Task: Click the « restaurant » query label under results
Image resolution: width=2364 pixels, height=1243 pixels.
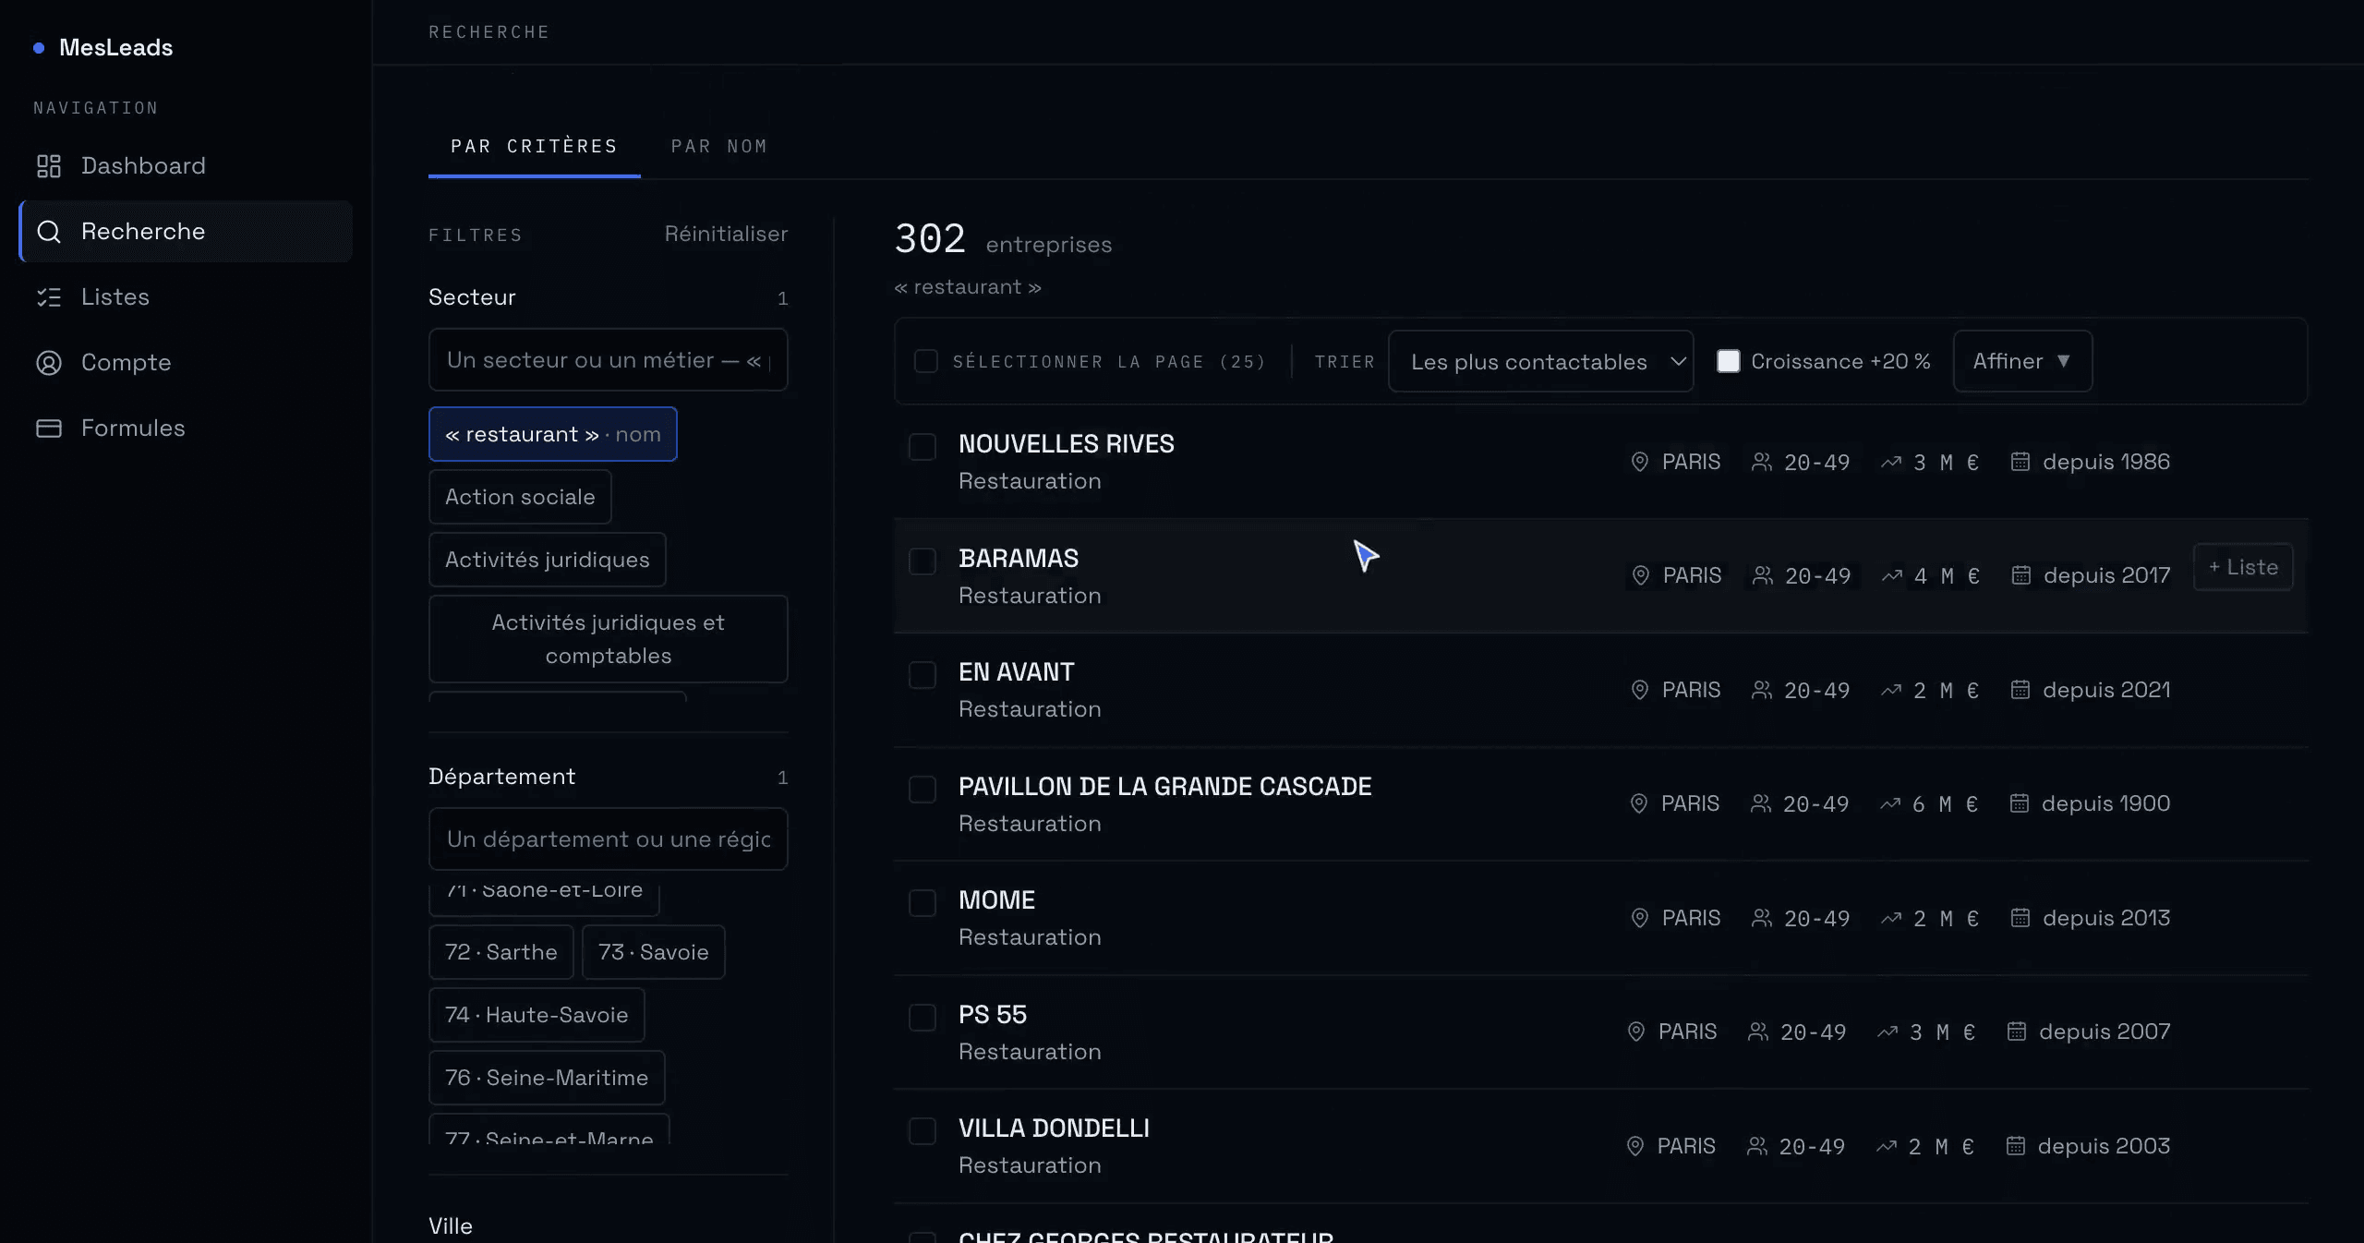Action: pos(968,287)
